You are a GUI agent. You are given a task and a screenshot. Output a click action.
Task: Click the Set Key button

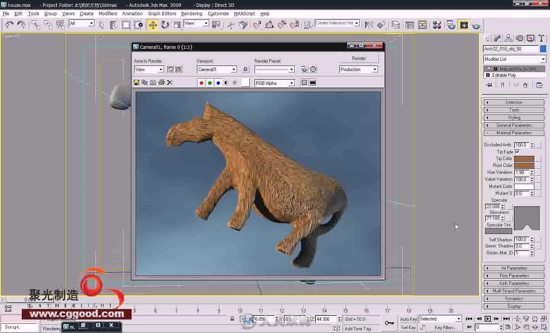(408, 327)
